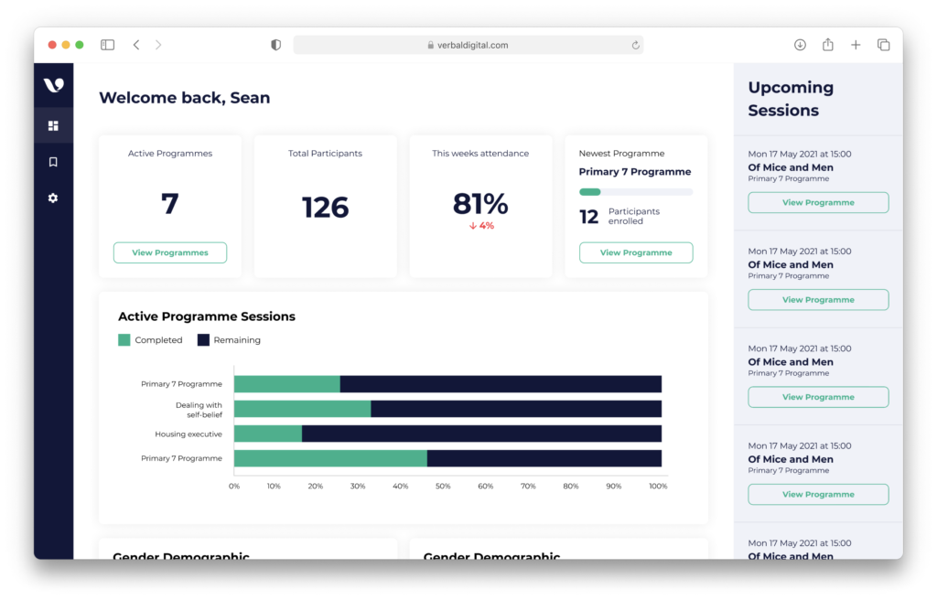Click the Newest Programme enrolment progress bar

tap(636, 192)
